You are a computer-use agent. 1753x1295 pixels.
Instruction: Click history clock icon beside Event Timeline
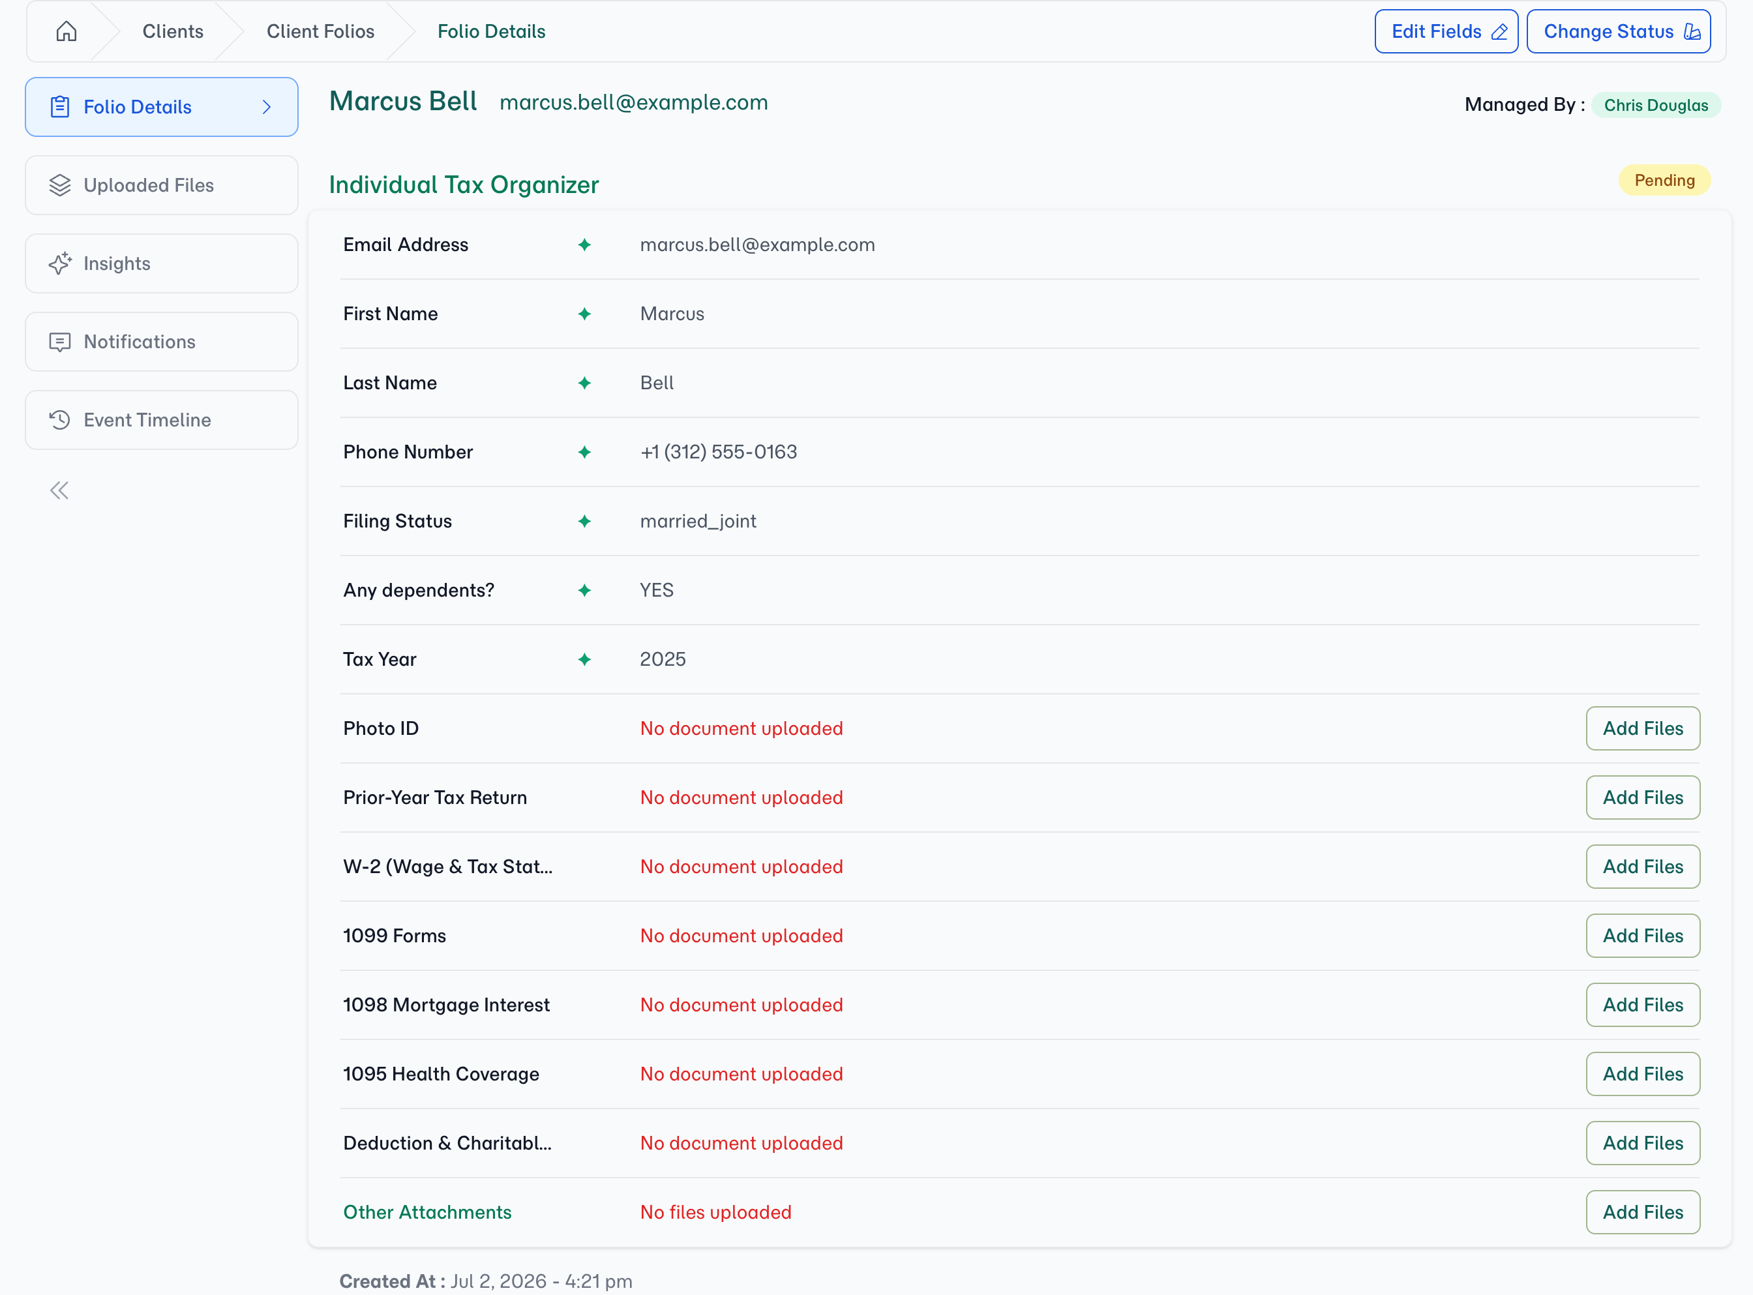pyautogui.click(x=61, y=420)
